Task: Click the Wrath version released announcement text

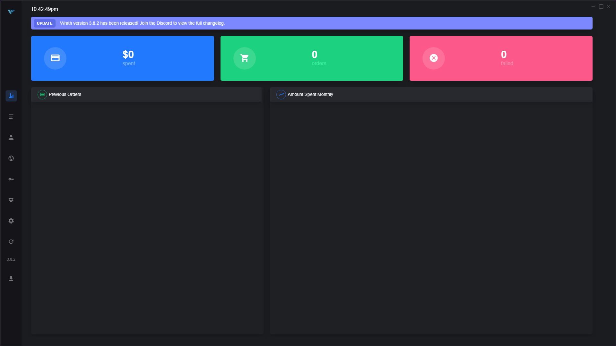Action: tap(142, 23)
